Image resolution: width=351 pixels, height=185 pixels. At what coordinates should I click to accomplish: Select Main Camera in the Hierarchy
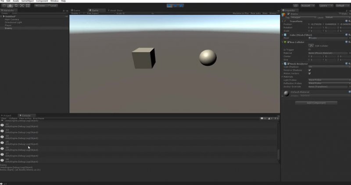(x=11, y=19)
